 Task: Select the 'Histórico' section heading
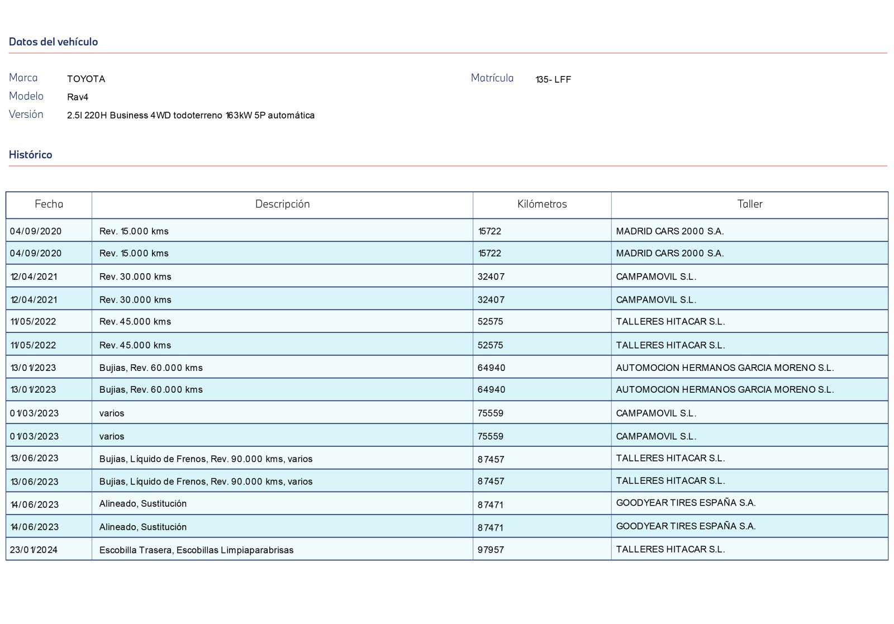click(x=31, y=155)
